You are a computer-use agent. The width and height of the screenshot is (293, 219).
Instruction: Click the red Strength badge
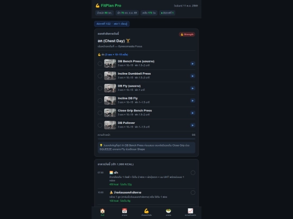[187, 34]
